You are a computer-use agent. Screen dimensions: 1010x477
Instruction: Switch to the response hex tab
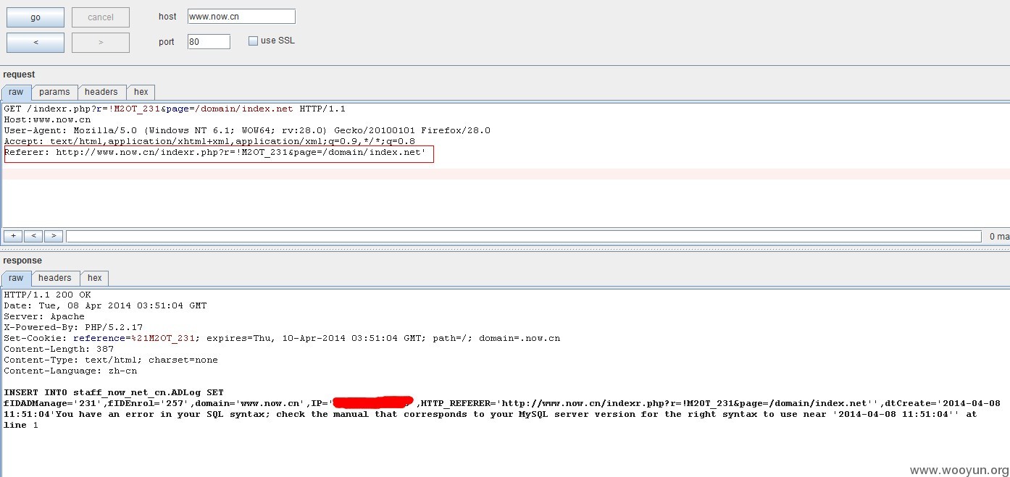click(95, 278)
